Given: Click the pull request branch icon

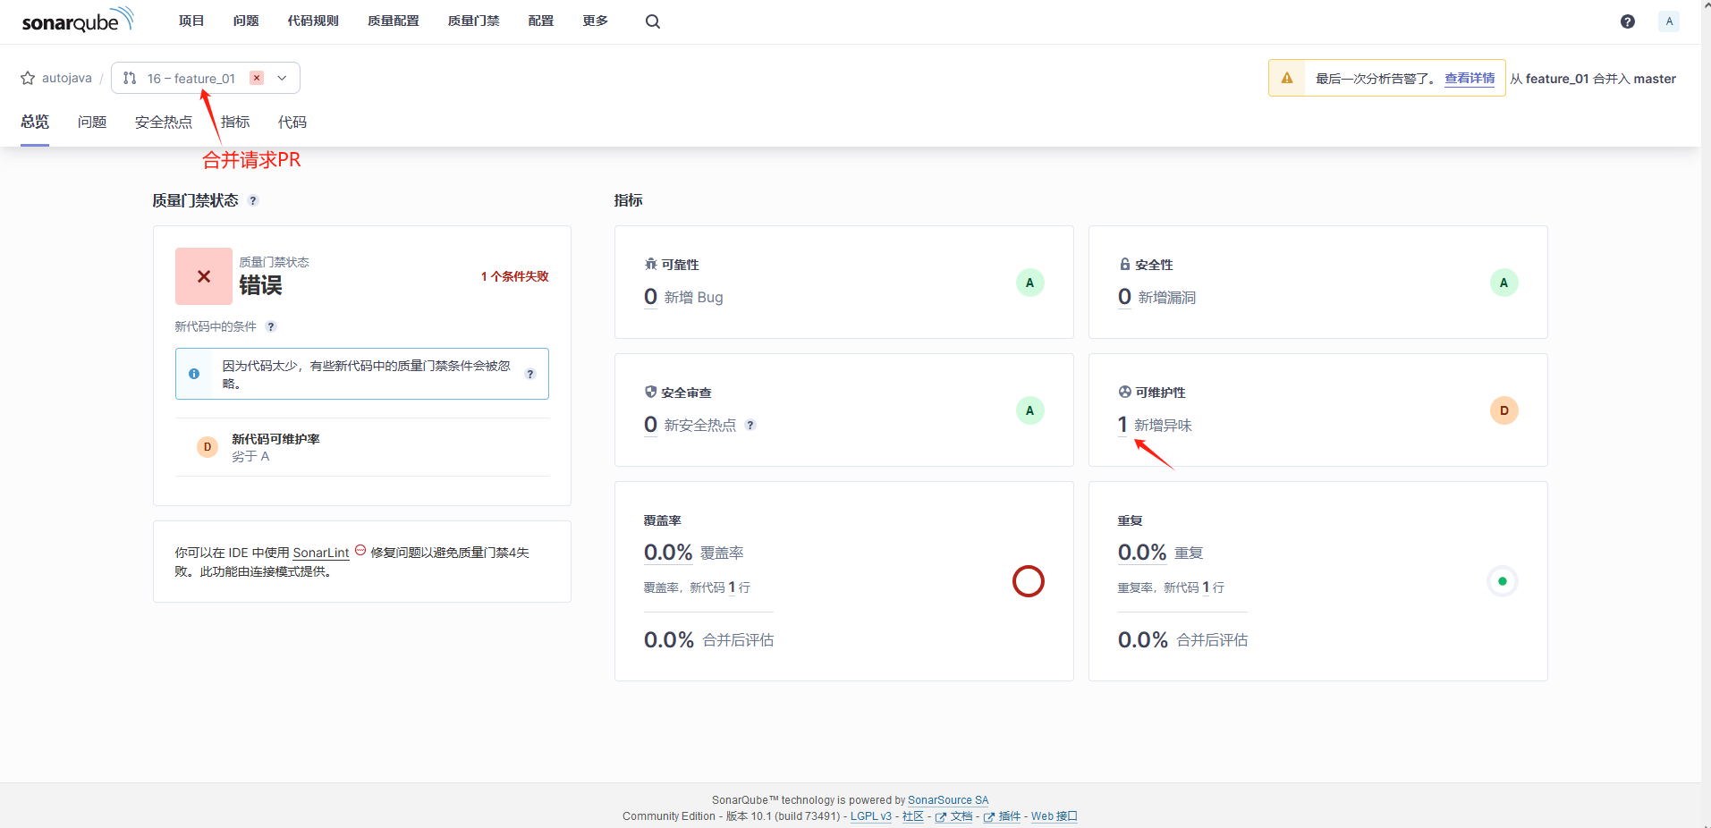Looking at the screenshot, I should click(130, 78).
